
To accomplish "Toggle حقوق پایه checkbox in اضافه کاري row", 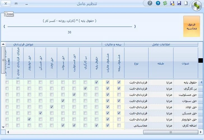I will [x=96, y=125].
